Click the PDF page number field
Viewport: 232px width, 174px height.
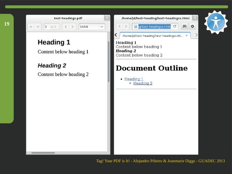(x=47, y=26)
